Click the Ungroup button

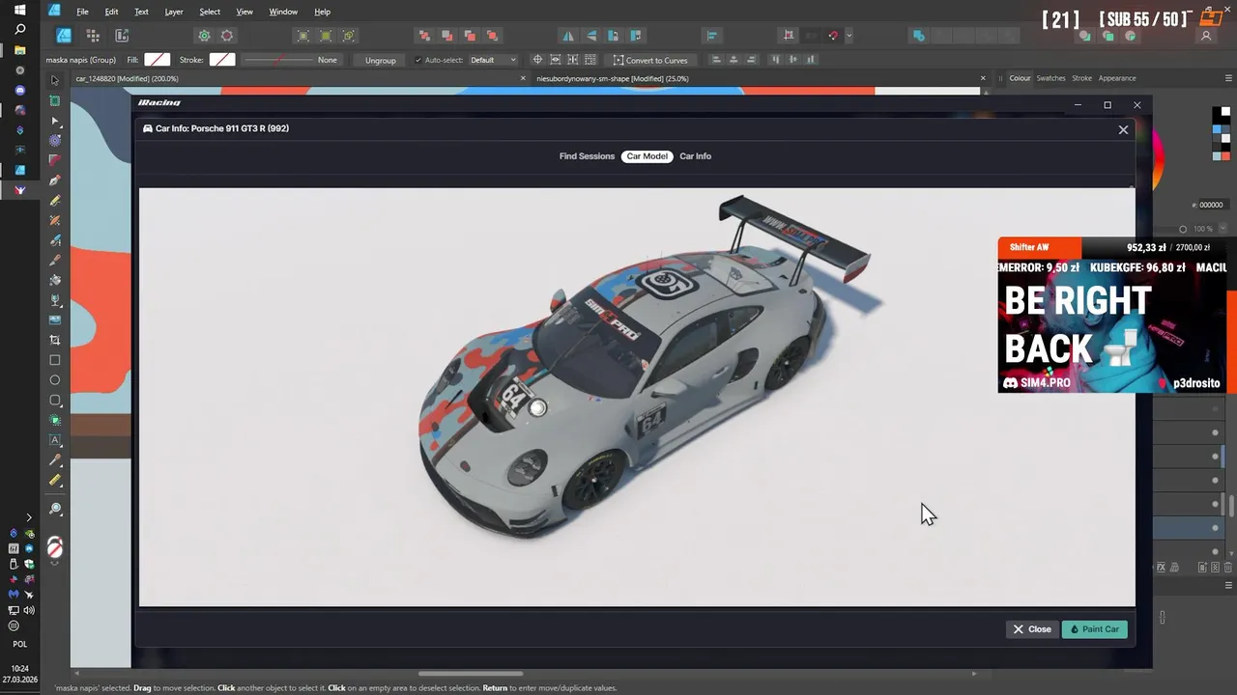380,60
